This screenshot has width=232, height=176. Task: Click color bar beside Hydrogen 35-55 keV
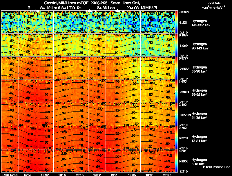pyautogui.click(x=176, y=91)
